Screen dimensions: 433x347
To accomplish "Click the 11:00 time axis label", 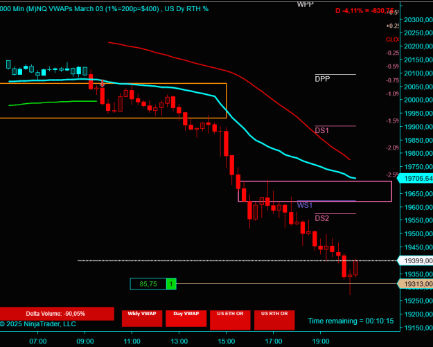I will coord(132,341).
